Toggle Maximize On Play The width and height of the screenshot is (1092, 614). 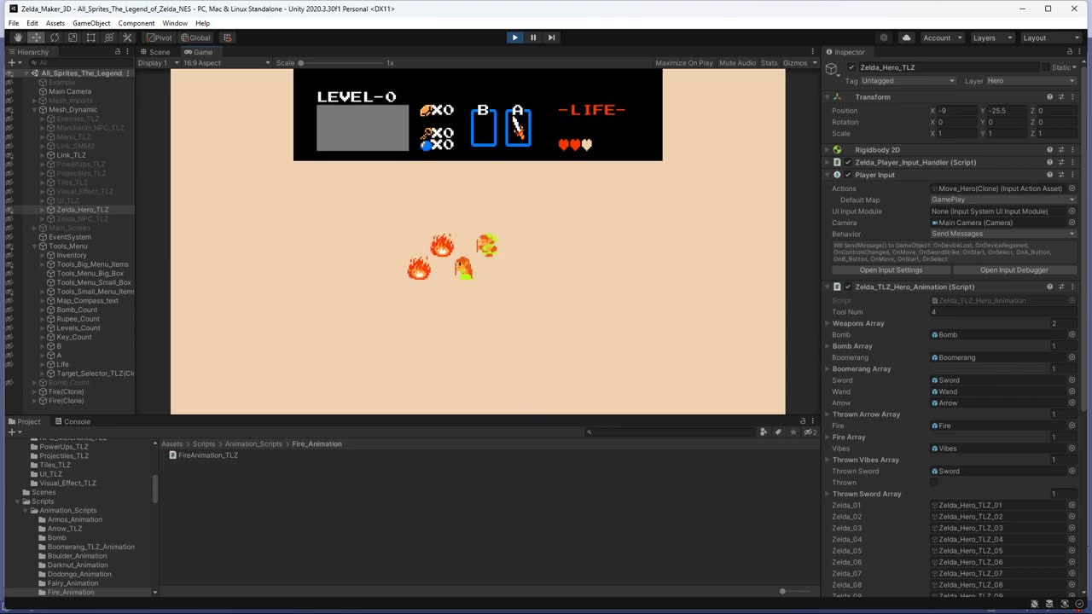(x=684, y=63)
